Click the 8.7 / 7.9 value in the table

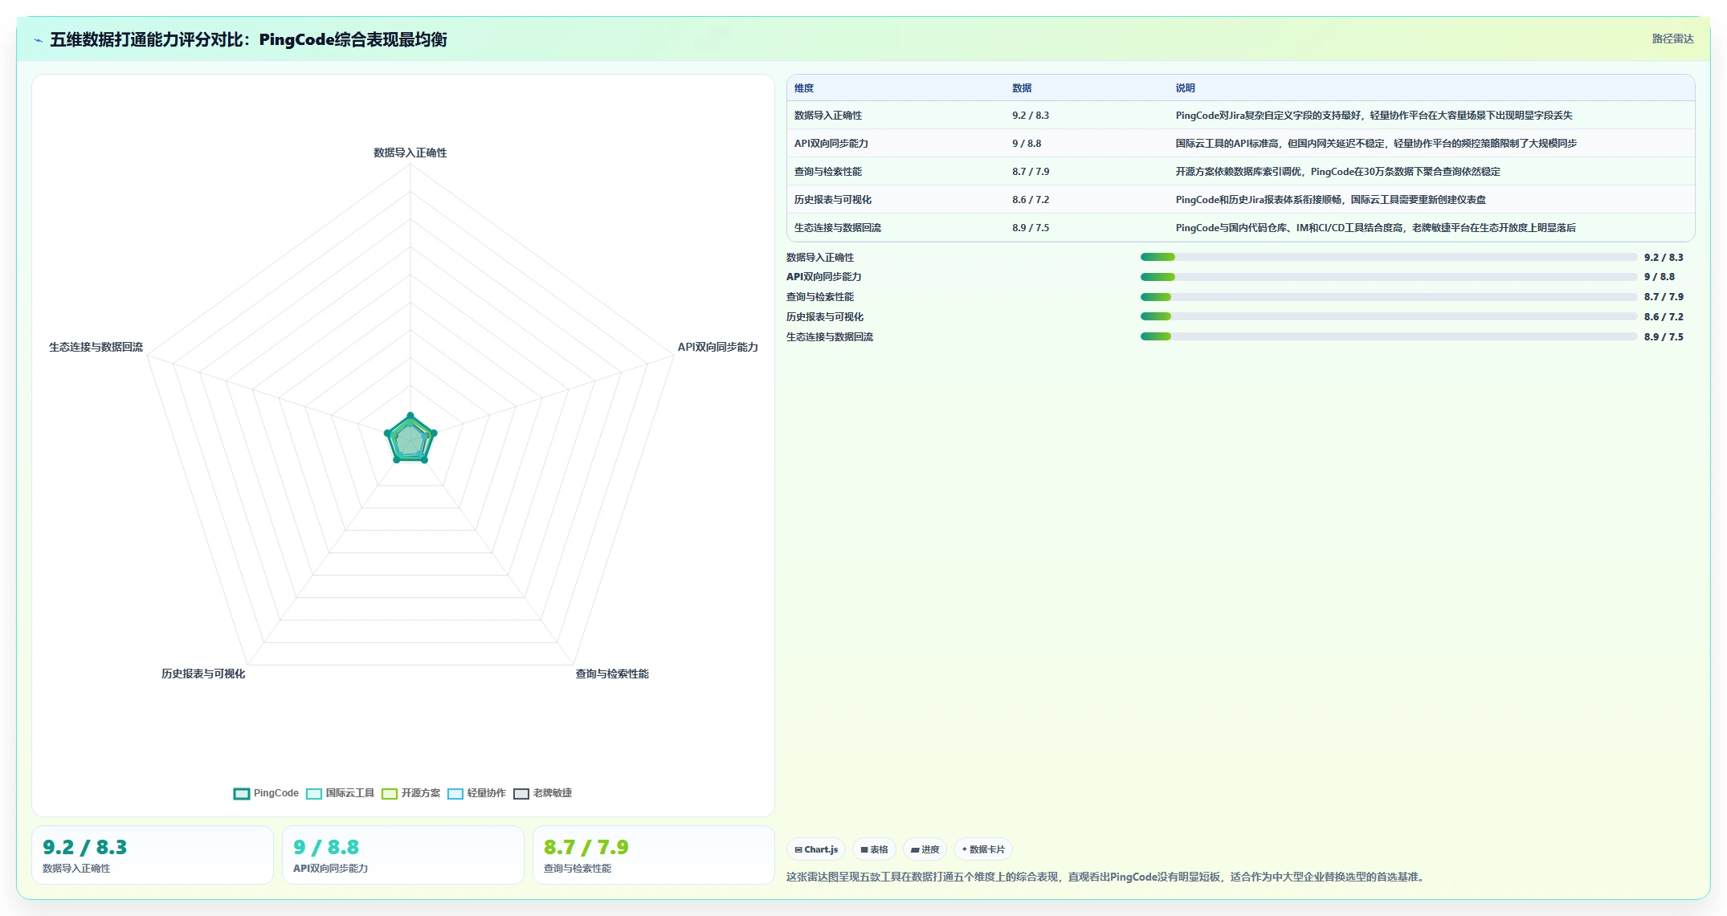click(x=1031, y=172)
